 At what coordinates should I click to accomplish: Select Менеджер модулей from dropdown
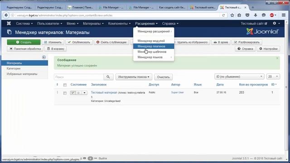(154, 41)
